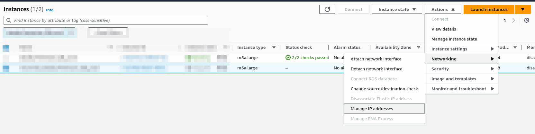Choose Attach network interface

pos(376,59)
